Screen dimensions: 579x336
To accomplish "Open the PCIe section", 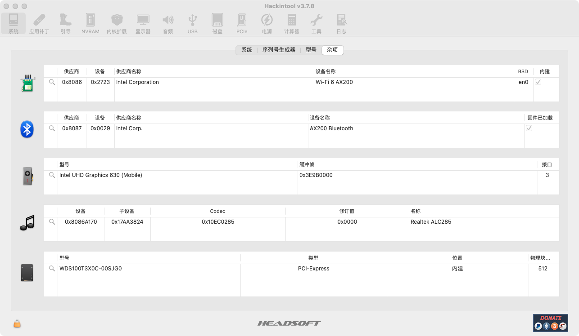I will click(242, 23).
